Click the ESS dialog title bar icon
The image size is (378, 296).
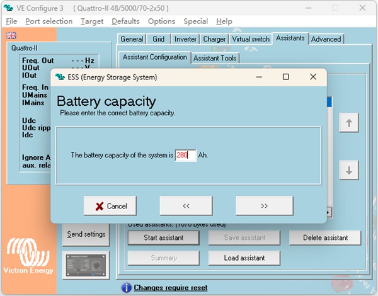(60, 77)
